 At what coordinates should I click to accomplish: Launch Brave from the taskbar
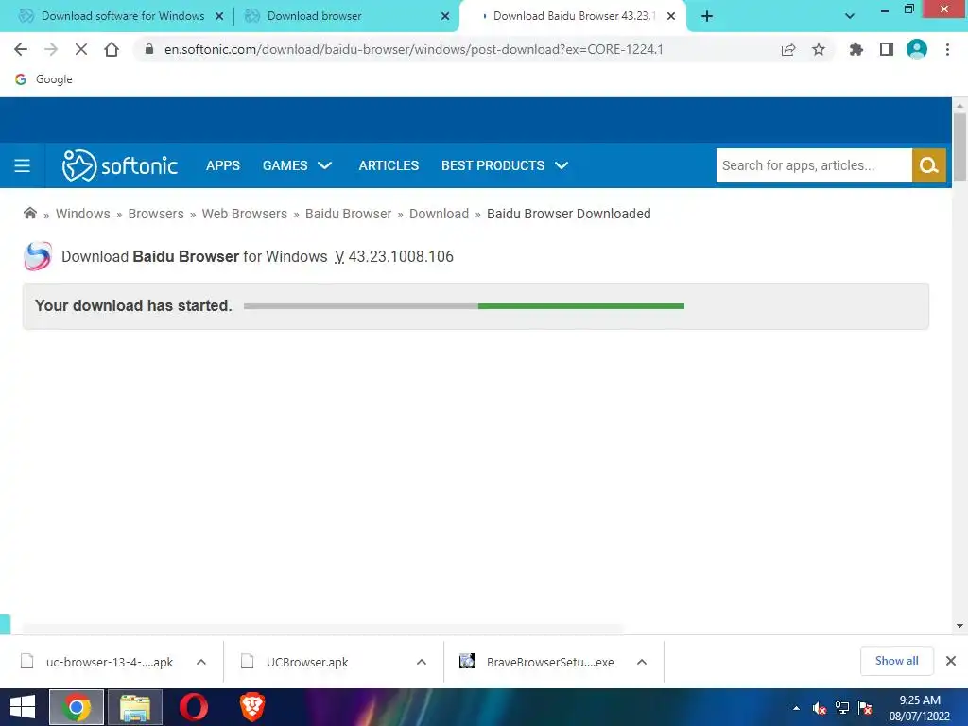point(252,707)
